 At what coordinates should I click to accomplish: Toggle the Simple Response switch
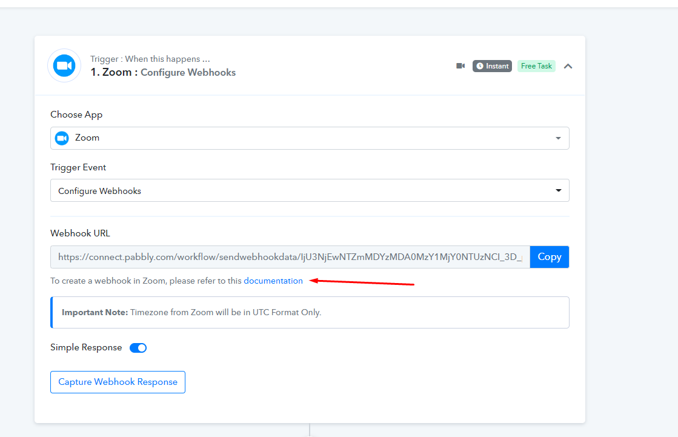tap(138, 348)
